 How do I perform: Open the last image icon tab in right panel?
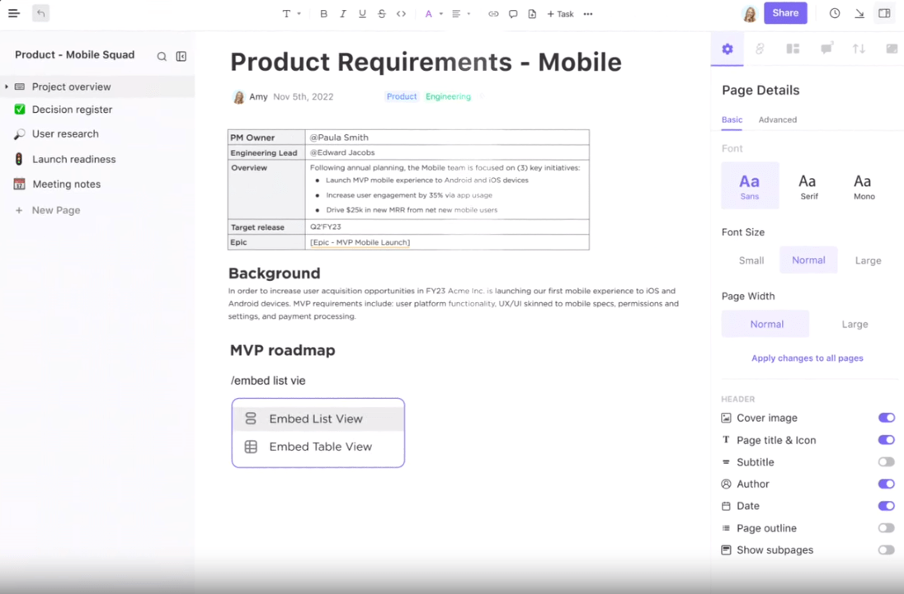(892, 49)
